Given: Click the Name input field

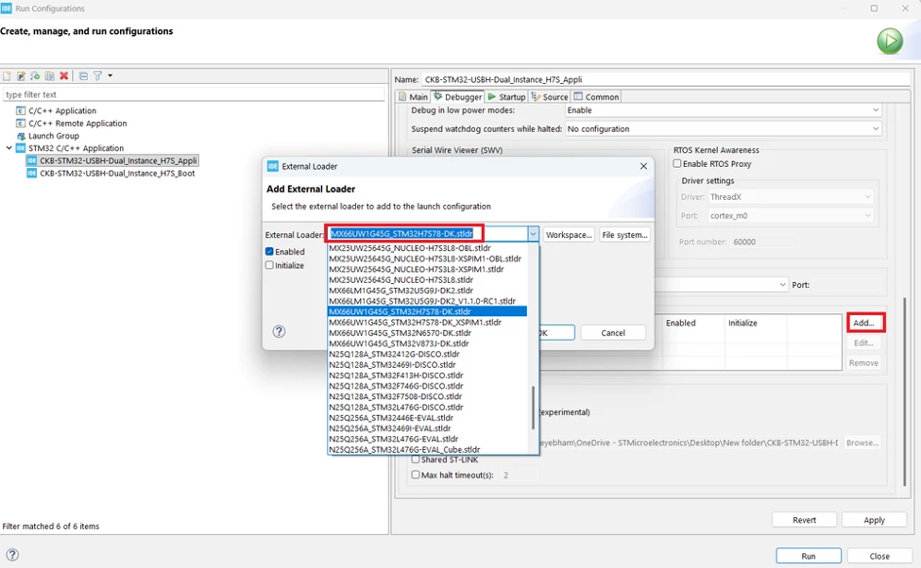Looking at the screenshot, I should pyautogui.click(x=666, y=79).
